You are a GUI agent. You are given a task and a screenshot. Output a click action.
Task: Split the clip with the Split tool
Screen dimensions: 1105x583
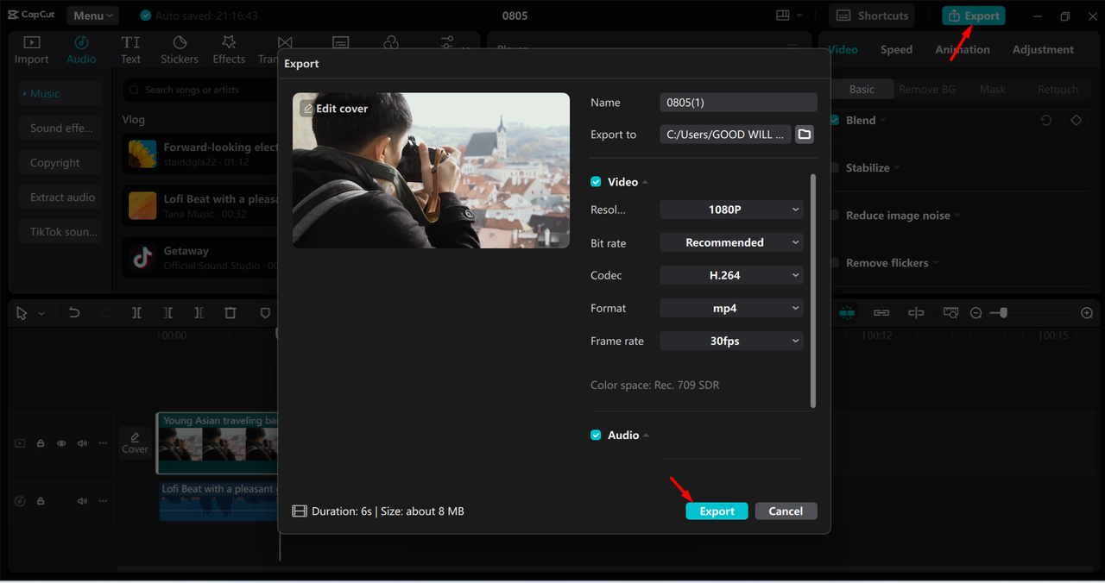coord(136,313)
